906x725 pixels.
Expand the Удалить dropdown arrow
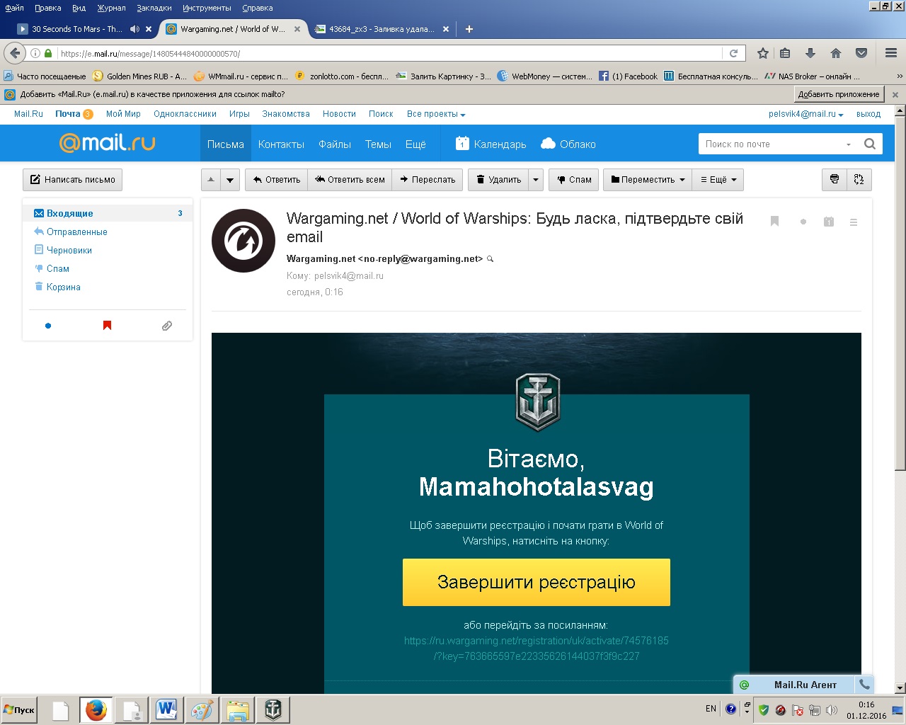click(536, 179)
